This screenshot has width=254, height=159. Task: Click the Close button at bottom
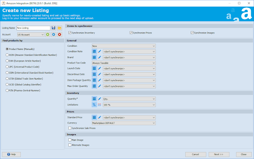tap(243, 154)
